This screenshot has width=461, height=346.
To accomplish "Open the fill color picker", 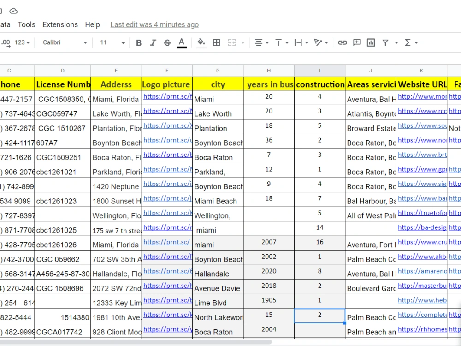I will pyautogui.click(x=201, y=43).
